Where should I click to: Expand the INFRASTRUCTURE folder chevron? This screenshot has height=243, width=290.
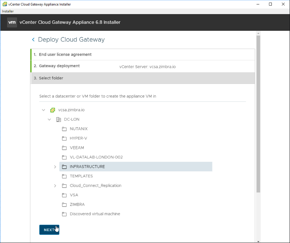point(55,167)
